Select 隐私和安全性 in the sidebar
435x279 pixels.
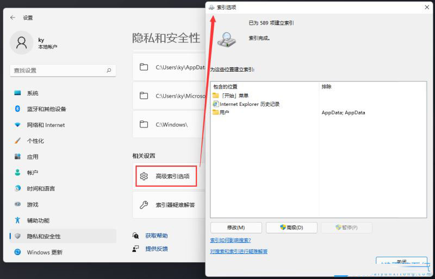[63, 236]
